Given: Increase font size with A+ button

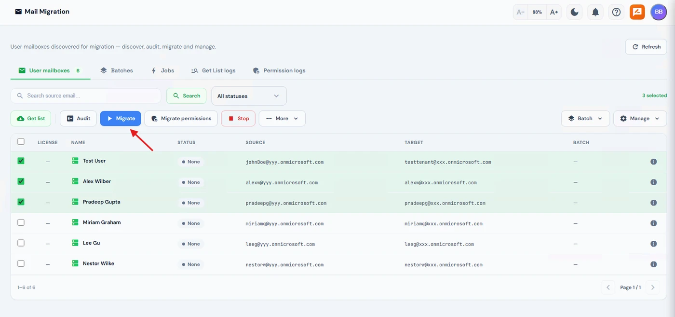Looking at the screenshot, I should click(x=554, y=12).
